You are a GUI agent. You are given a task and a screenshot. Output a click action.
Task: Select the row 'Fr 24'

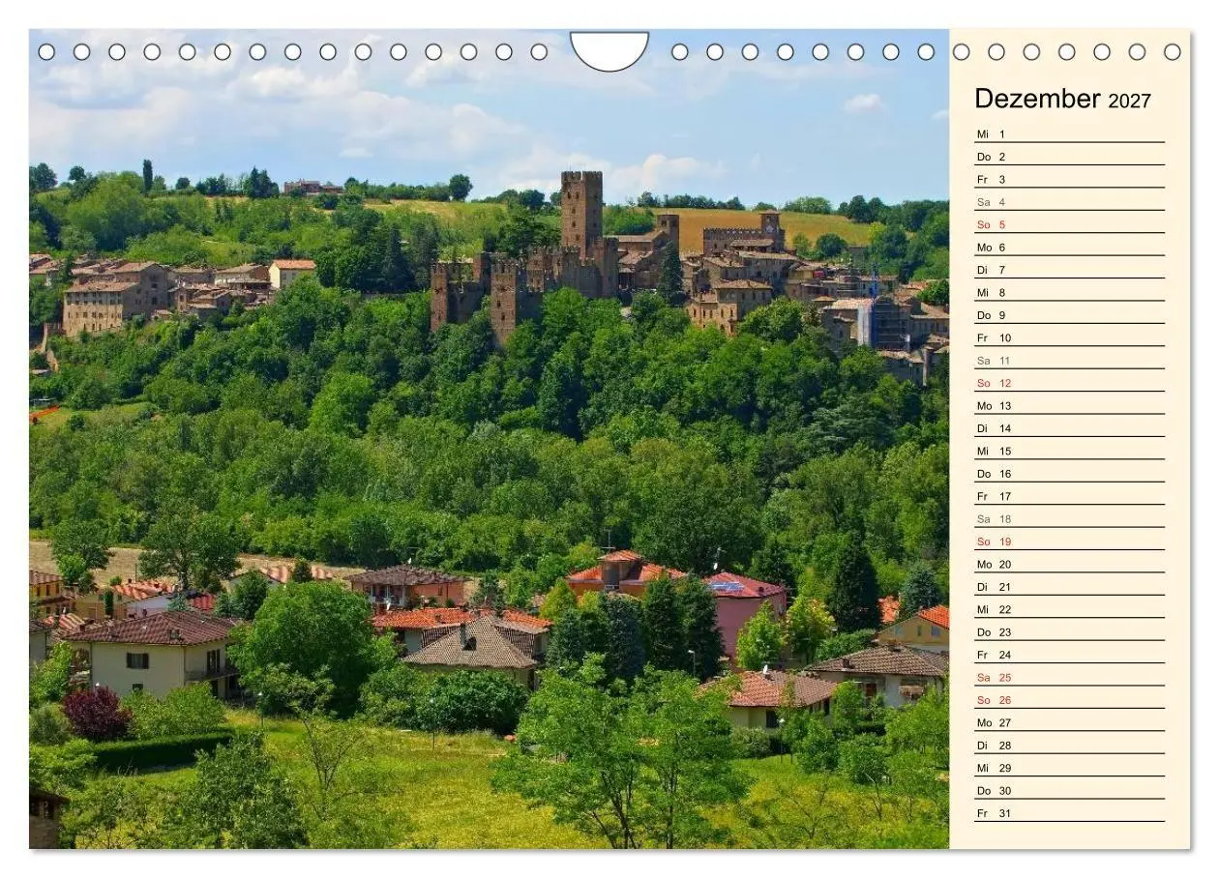click(x=1069, y=655)
